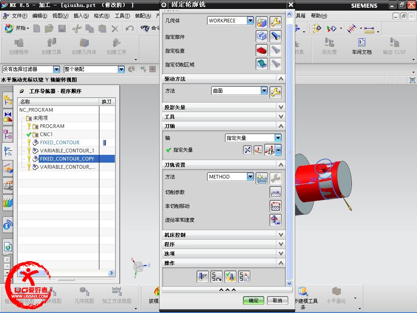Collapse the tool axis (刀轴) section

pyautogui.click(x=281, y=126)
